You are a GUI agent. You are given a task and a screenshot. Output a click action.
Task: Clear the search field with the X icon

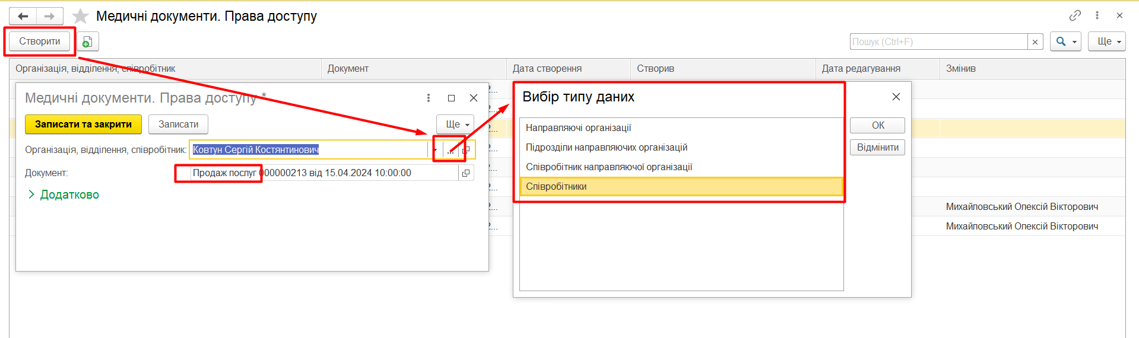pyautogui.click(x=1035, y=42)
